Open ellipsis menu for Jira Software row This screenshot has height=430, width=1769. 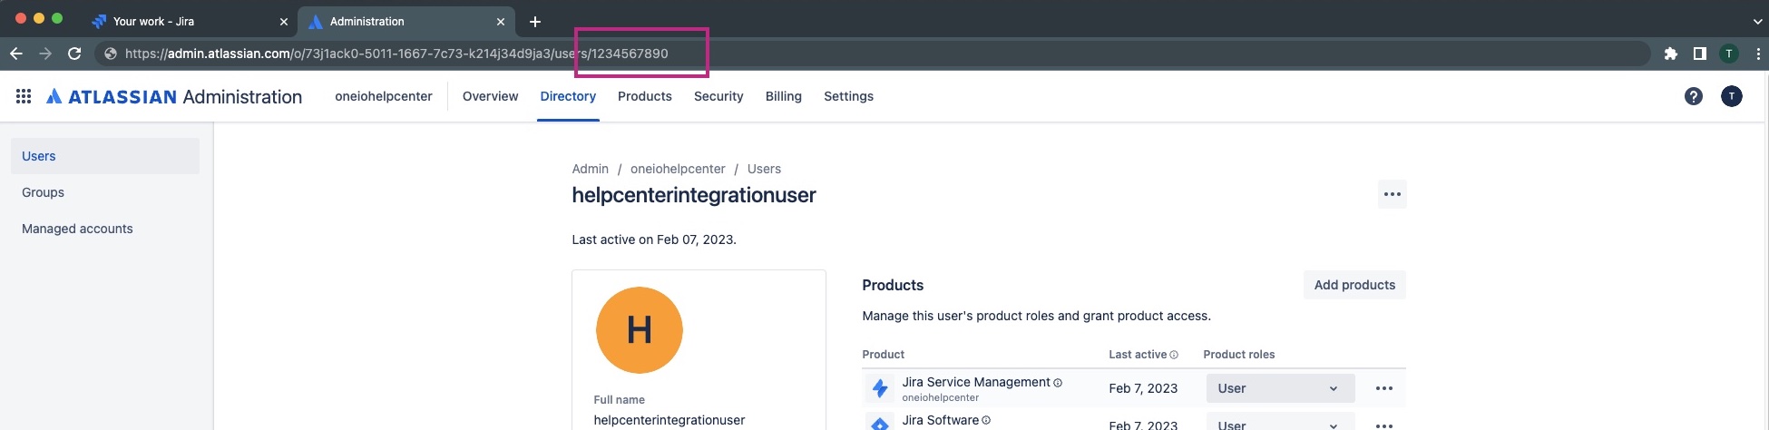pyautogui.click(x=1384, y=425)
